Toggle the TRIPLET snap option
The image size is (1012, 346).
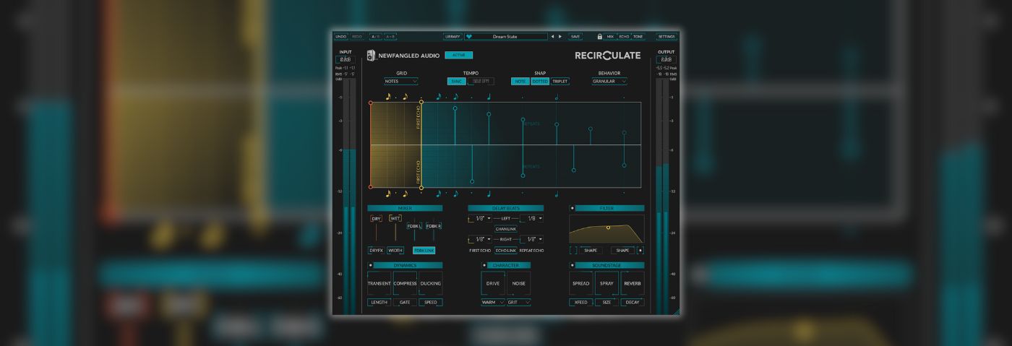tap(560, 82)
